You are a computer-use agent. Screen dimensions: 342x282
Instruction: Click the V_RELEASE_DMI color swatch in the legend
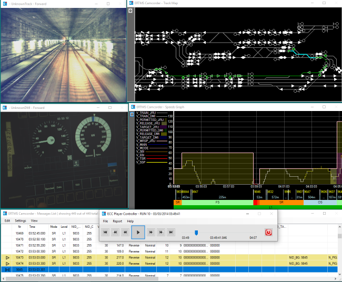(x=164, y=134)
